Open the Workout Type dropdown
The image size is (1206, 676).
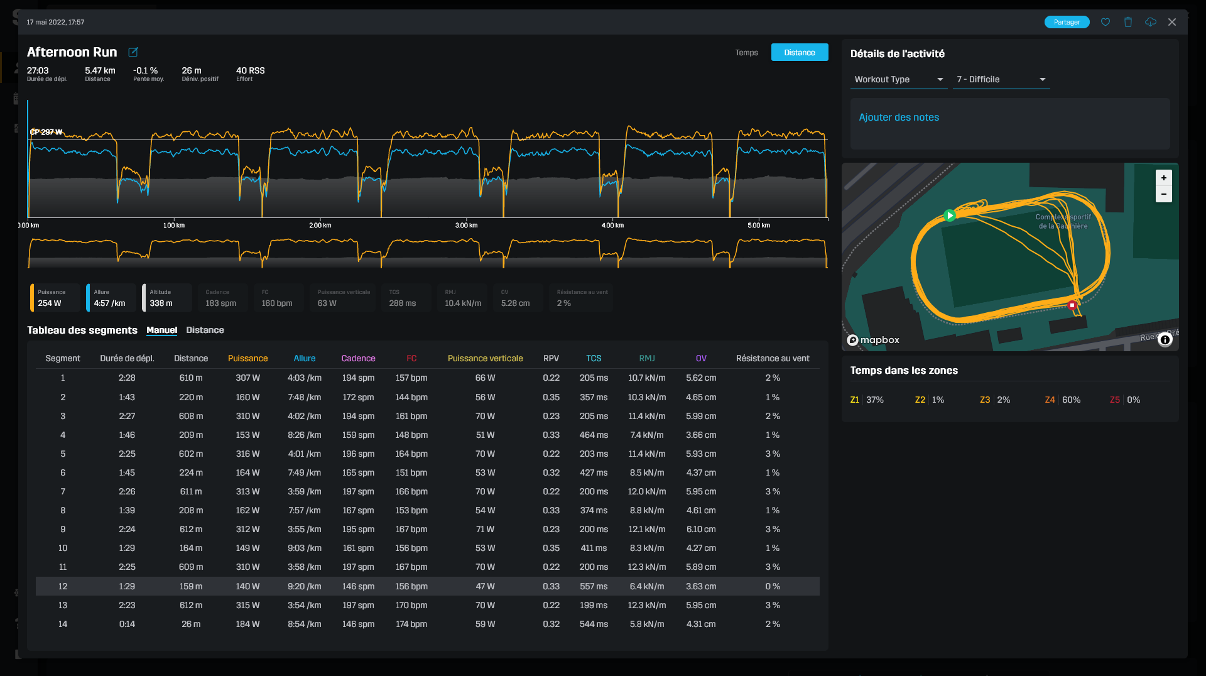tap(899, 79)
